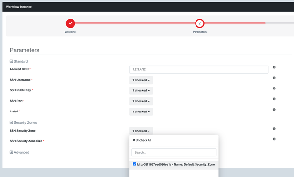Screen dimensions: 294x177
Task: Collapse the Security Zones section
Action: [x=11, y=122]
